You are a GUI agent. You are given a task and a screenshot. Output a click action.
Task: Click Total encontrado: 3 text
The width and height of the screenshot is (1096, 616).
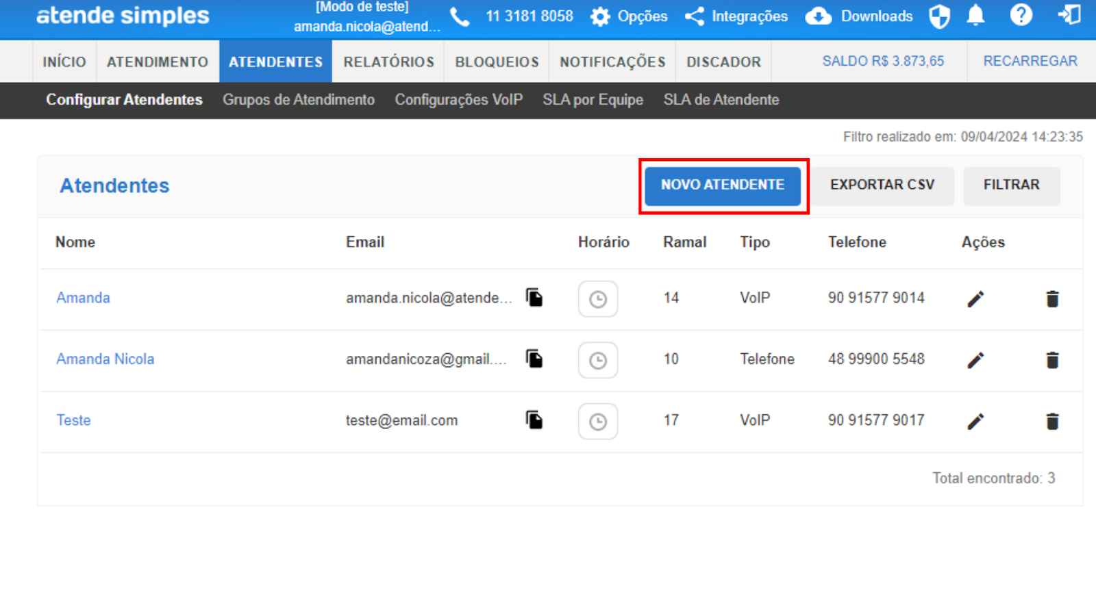pos(993,478)
